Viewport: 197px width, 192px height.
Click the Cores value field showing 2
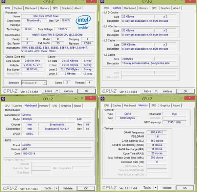click(67, 83)
